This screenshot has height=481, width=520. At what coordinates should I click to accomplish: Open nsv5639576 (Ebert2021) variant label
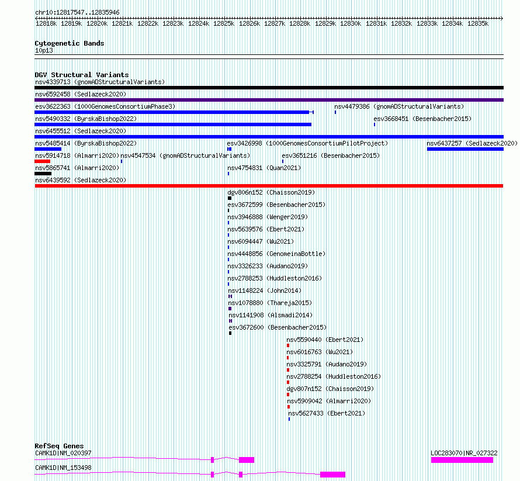[x=266, y=229]
